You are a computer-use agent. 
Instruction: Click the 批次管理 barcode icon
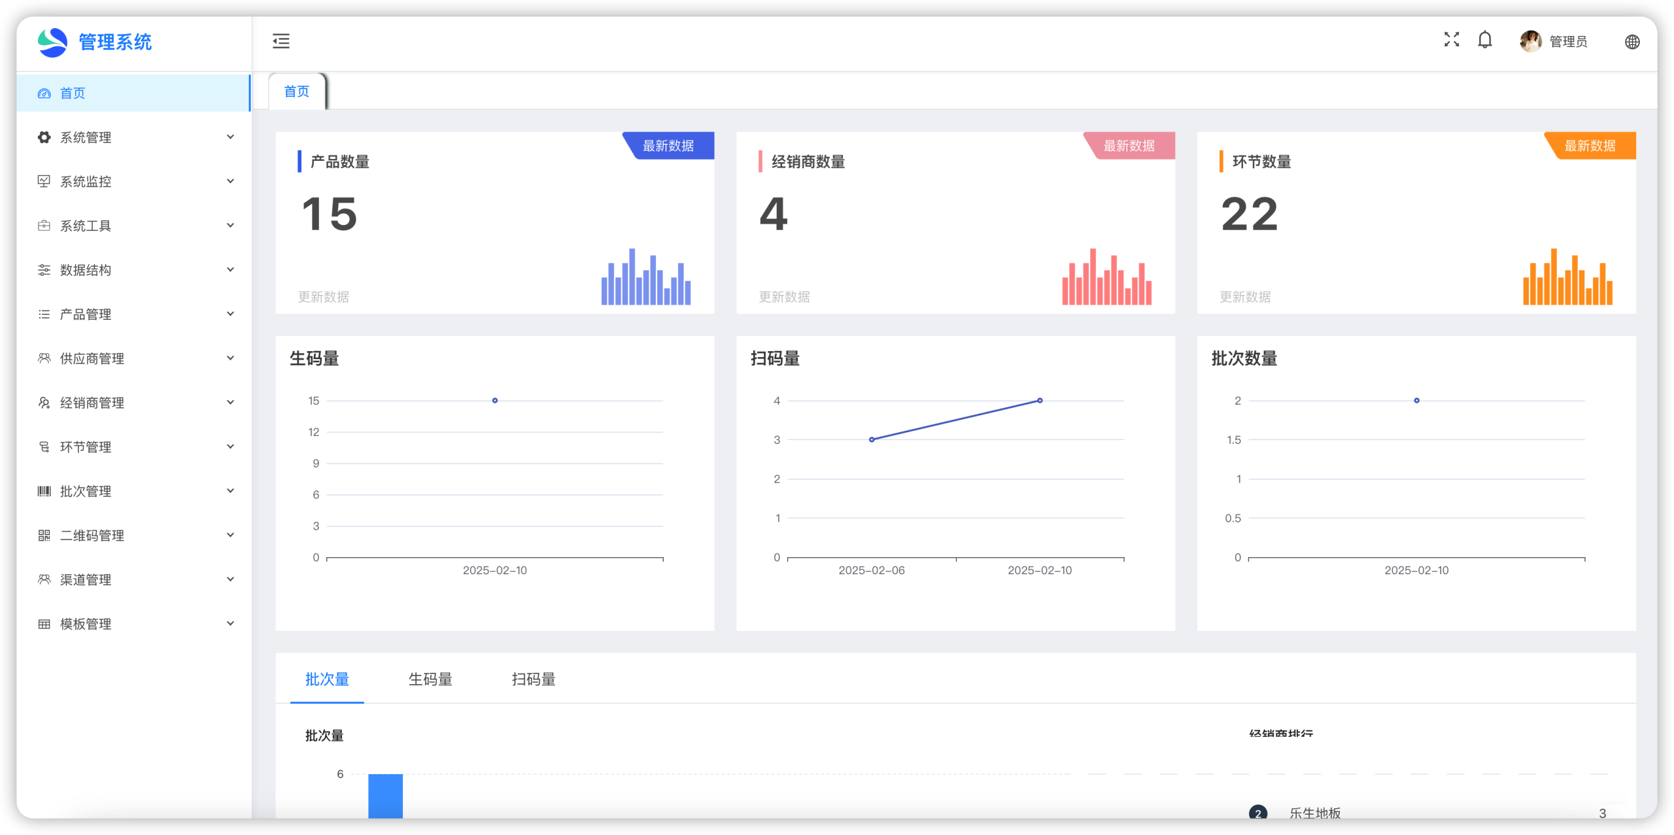(x=44, y=491)
